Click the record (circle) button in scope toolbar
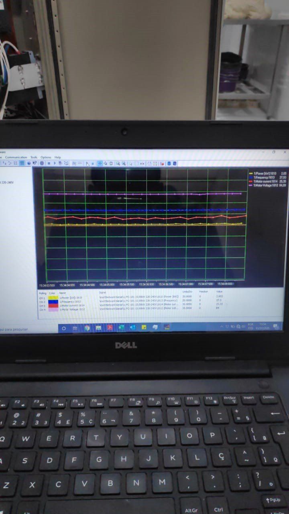The height and width of the screenshot is (514, 289). [42, 163]
